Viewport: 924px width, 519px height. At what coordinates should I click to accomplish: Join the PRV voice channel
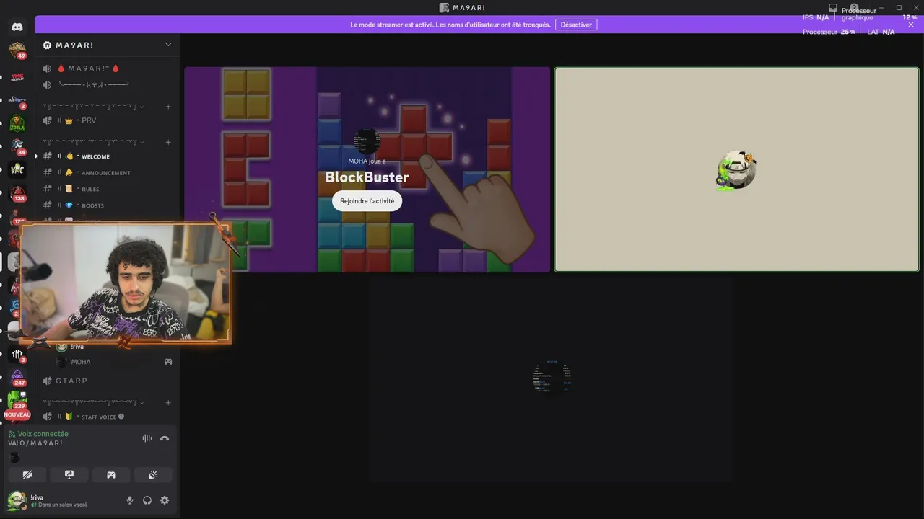tap(107, 120)
